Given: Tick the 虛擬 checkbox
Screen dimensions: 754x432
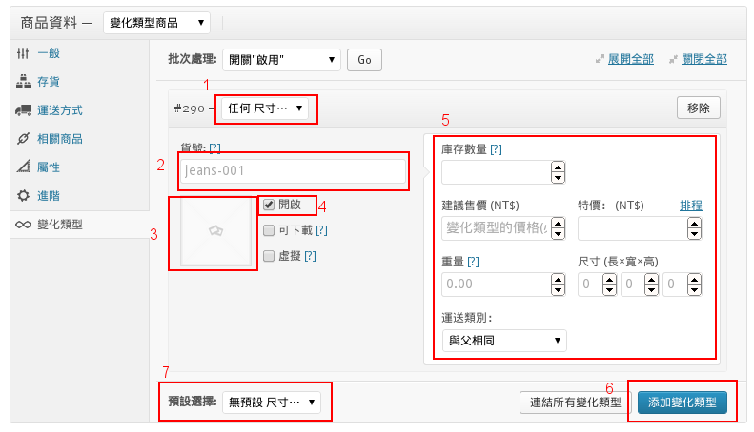Looking at the screenshot, I should click(269, 256).
